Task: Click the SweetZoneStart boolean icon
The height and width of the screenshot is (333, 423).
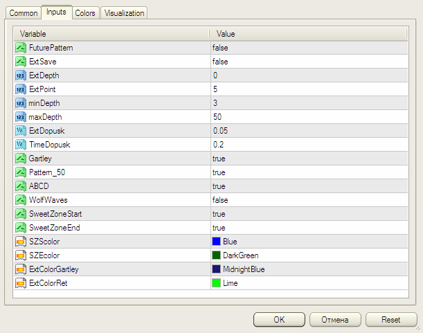Action: pyautogui.click(x=21, y=214)
